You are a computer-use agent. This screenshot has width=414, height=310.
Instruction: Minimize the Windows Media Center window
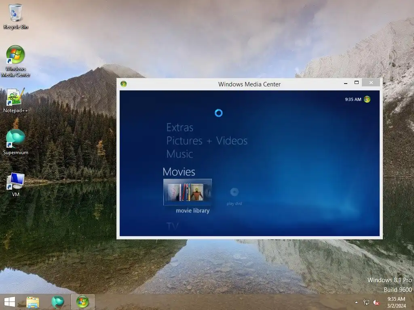[346, 83]
